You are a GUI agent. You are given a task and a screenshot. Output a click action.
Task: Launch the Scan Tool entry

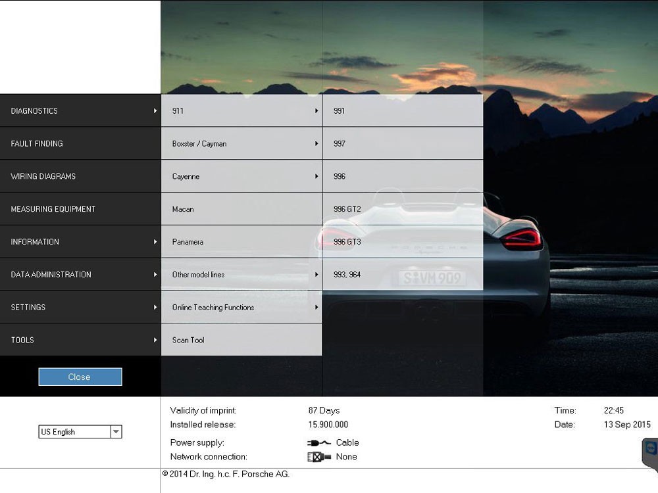pos(241,340)
